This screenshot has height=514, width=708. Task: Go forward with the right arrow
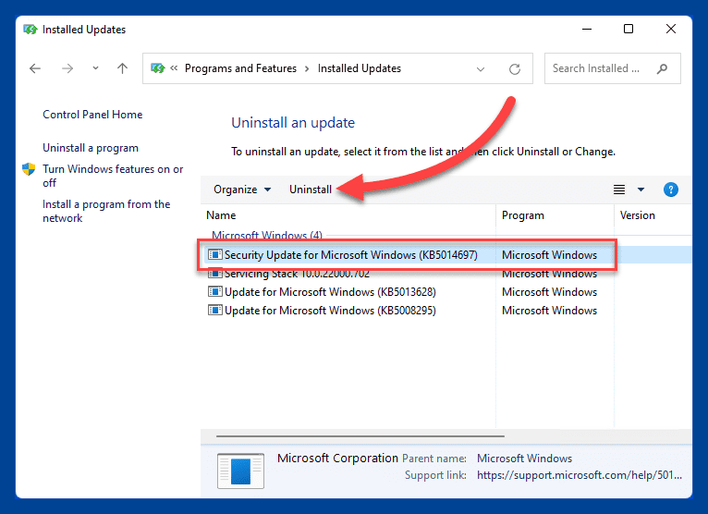click(x=67, y=68)
